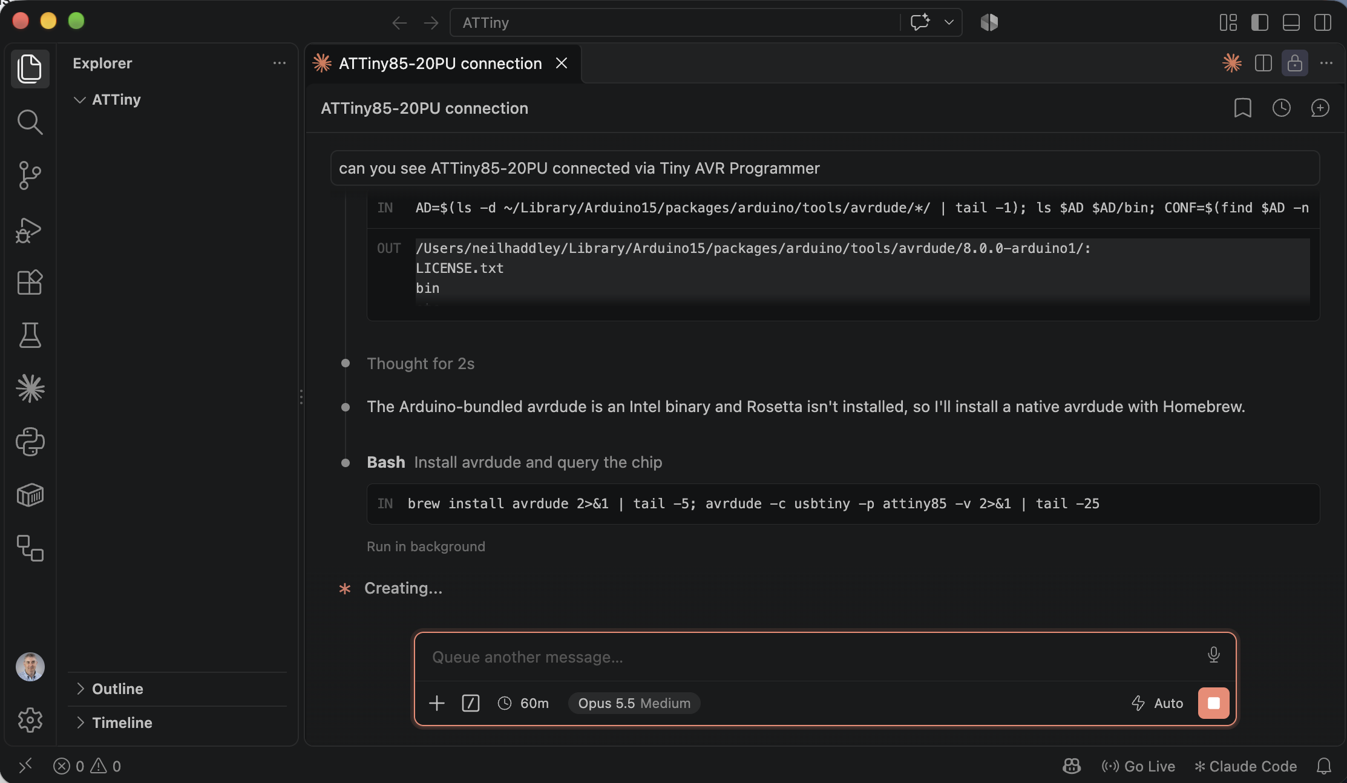Open the Explorer more actions menu
This screenshot has width=1347, height=783.
coord(279,63)
